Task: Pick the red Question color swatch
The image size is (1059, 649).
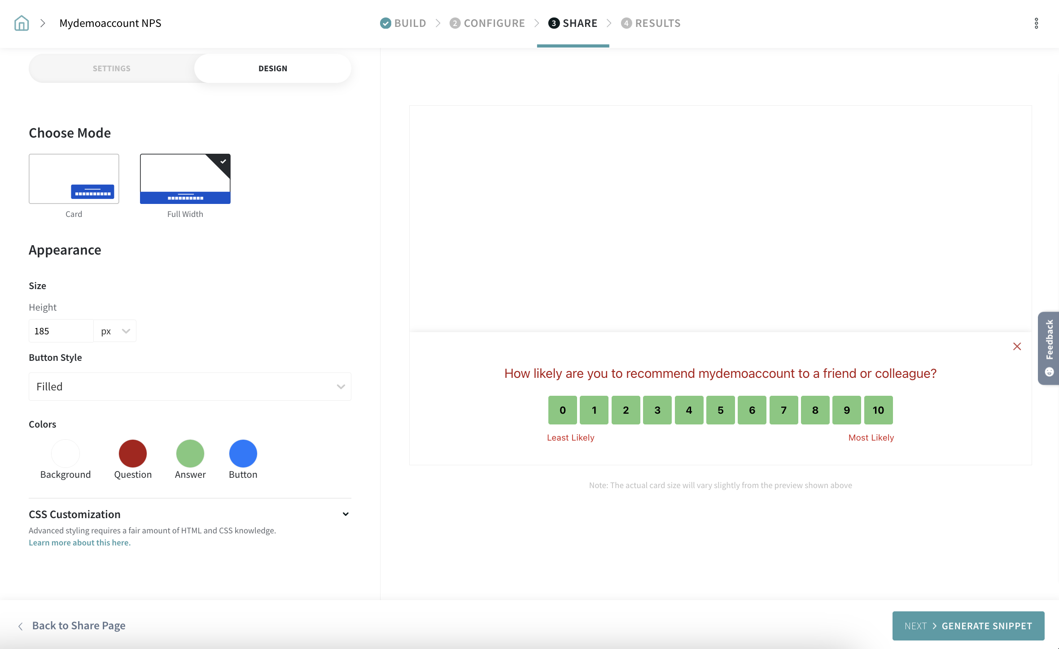Action: point(132,453)
